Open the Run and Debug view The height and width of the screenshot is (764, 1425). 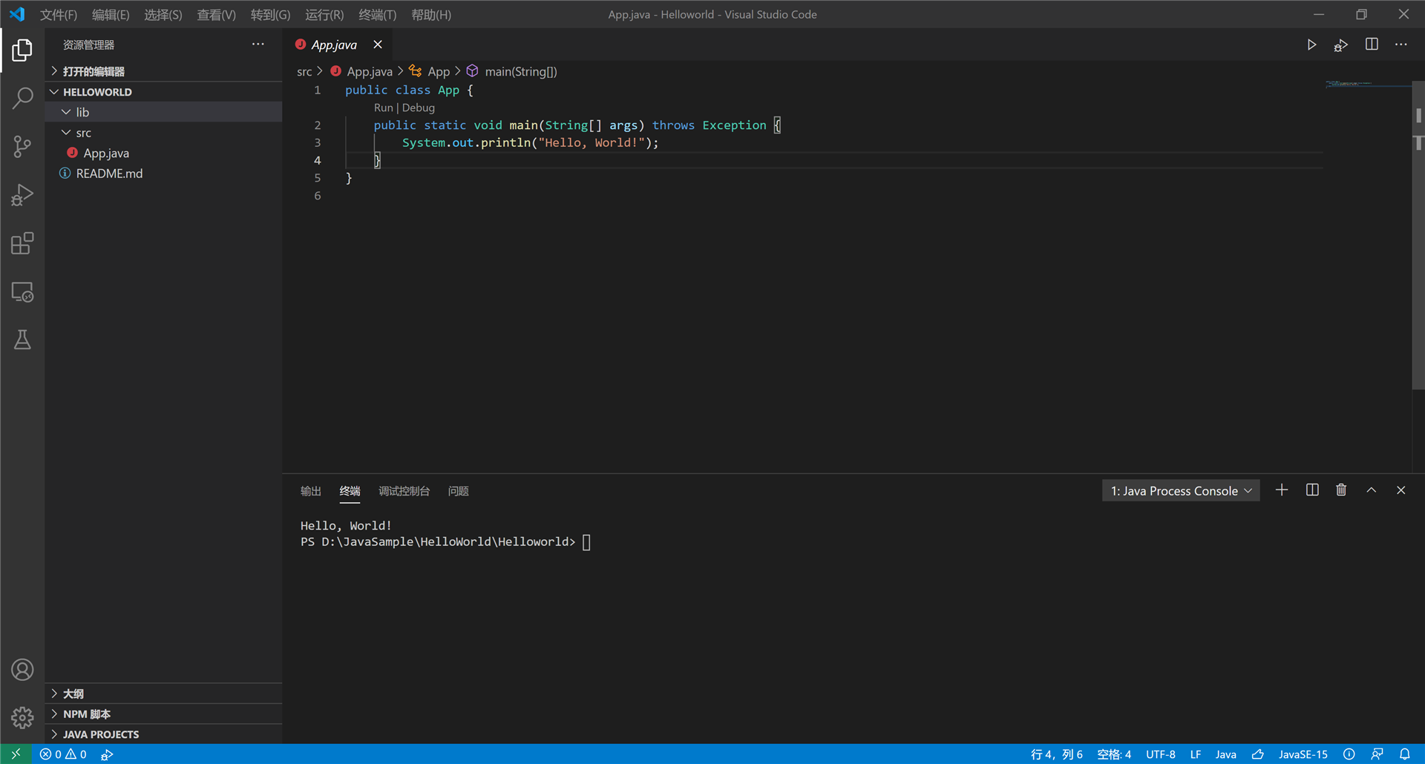tap(22, 195)
